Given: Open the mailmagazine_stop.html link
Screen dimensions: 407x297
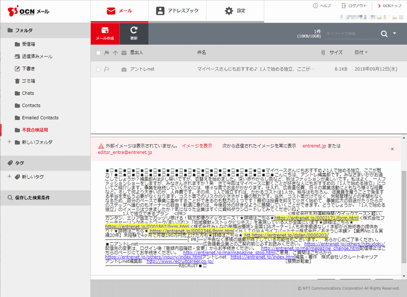Looking at the screenshot, I should point(229,253).
